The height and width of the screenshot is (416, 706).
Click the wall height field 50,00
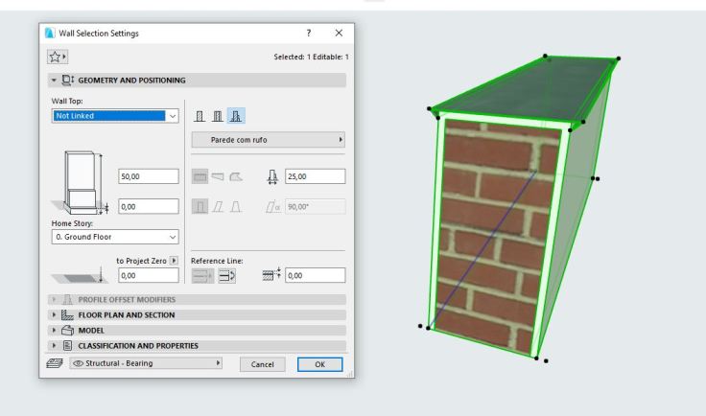click(x=149, y=176)
